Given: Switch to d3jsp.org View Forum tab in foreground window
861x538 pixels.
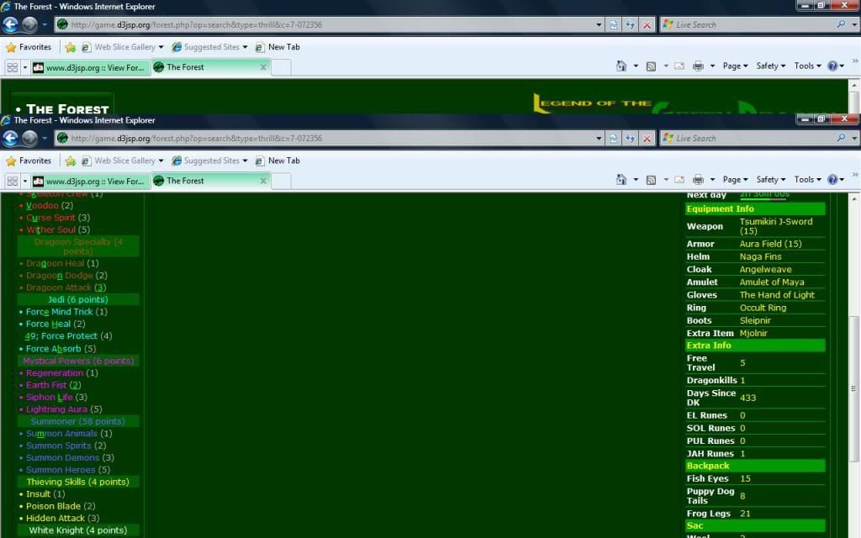Looking at the screenshot, I should tap(89, 181).
